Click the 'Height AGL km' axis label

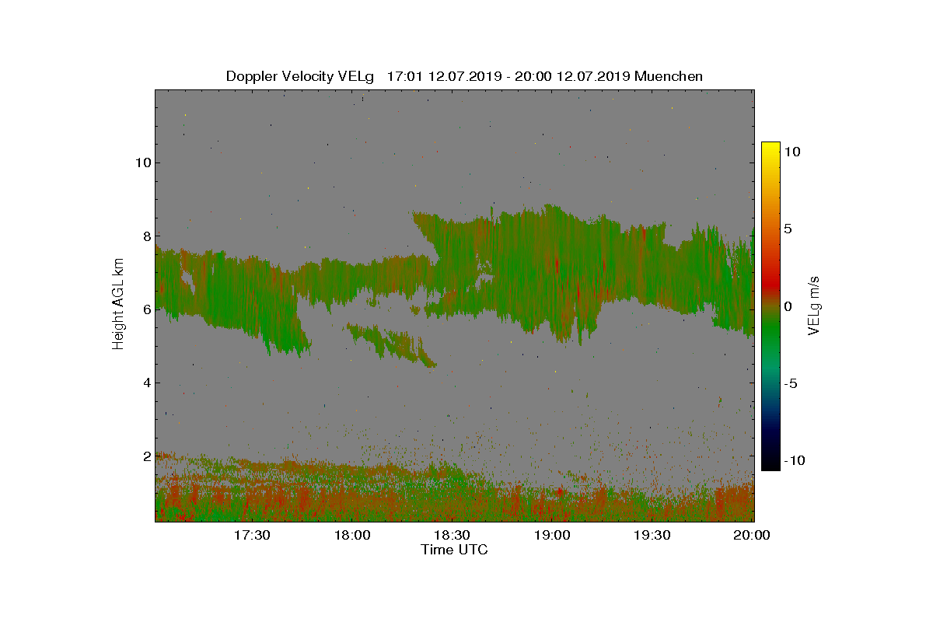click(118, 304)
